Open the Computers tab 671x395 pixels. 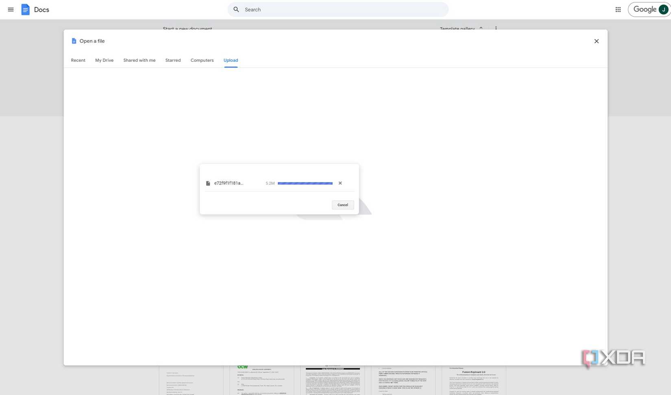click(202, 60)
